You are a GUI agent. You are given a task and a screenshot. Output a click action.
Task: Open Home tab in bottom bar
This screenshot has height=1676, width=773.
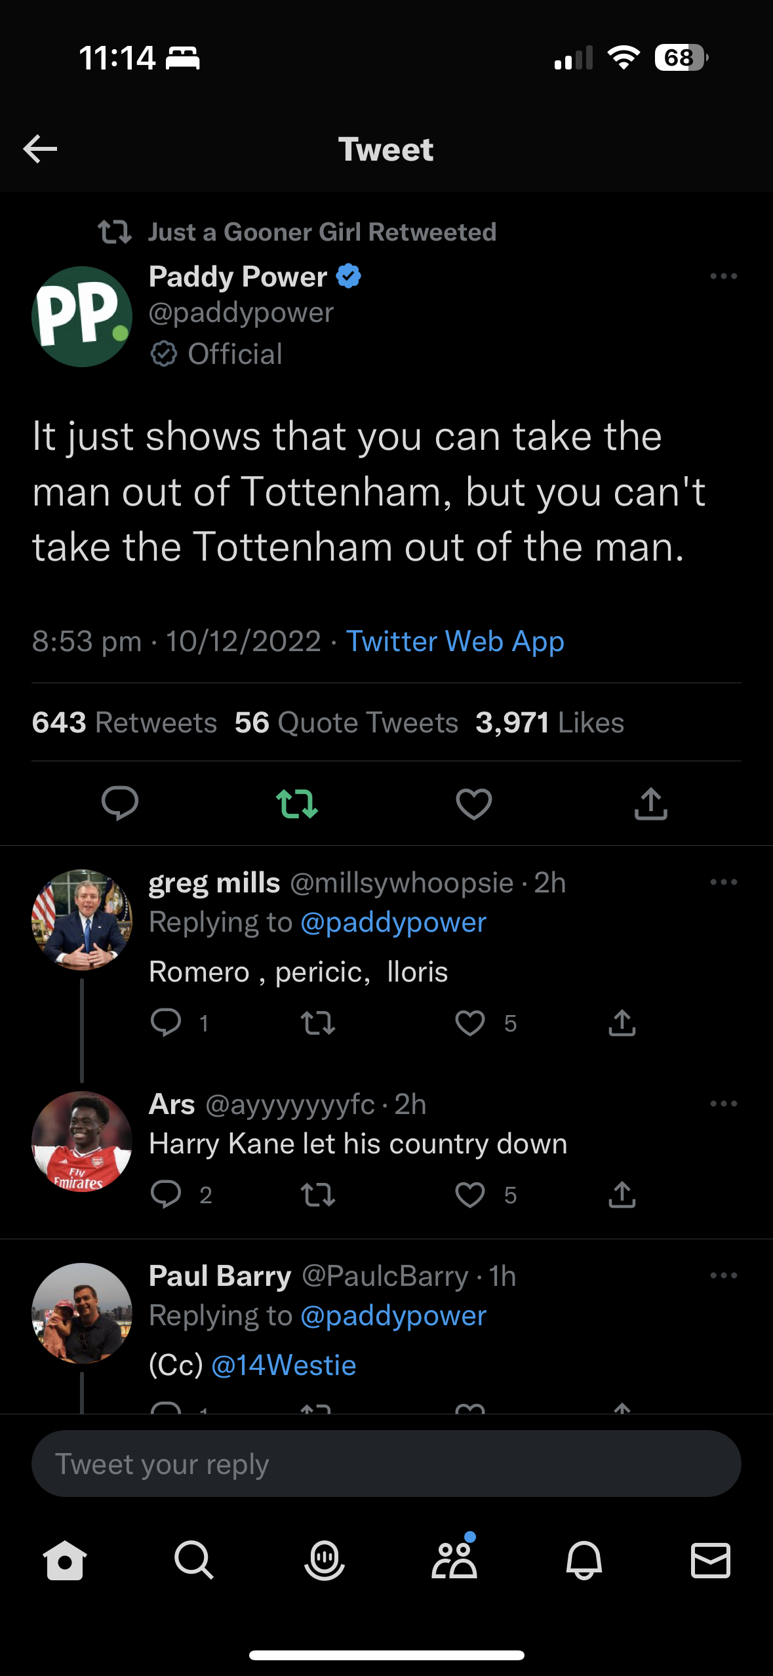coord(64,1560)
